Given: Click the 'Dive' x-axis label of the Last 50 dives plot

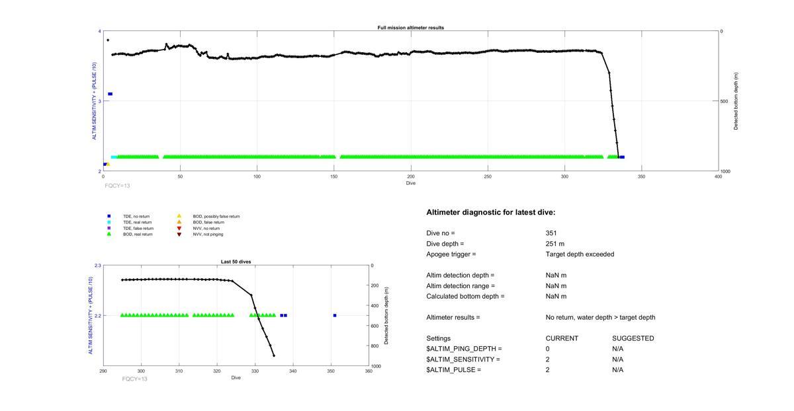Looking at the screenshot, I should [236, 377].
